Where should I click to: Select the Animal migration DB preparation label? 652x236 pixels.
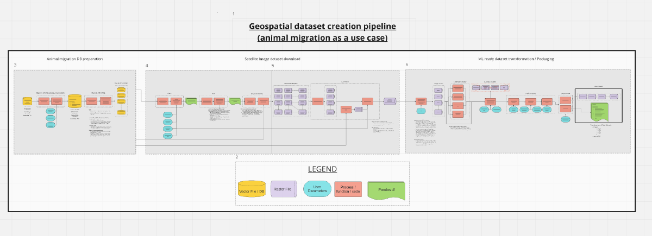(x=74, y=59)
